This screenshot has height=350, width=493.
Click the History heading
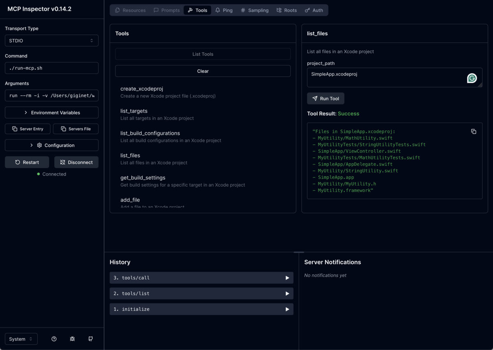[x=120, y=262]
